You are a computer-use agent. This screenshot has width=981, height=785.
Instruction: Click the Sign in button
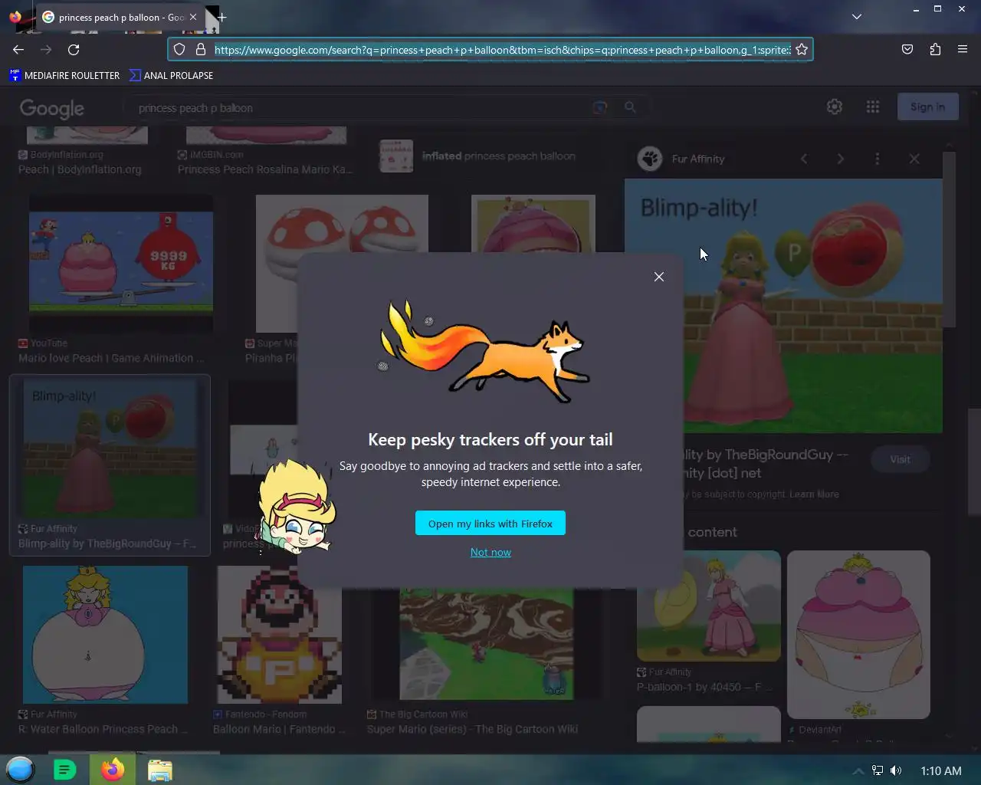click(928, 107)
